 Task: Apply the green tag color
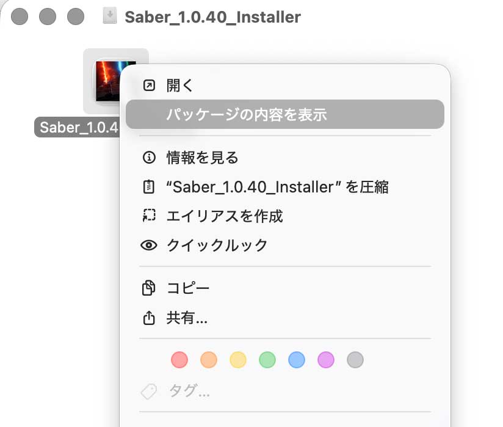click(267, 360)
